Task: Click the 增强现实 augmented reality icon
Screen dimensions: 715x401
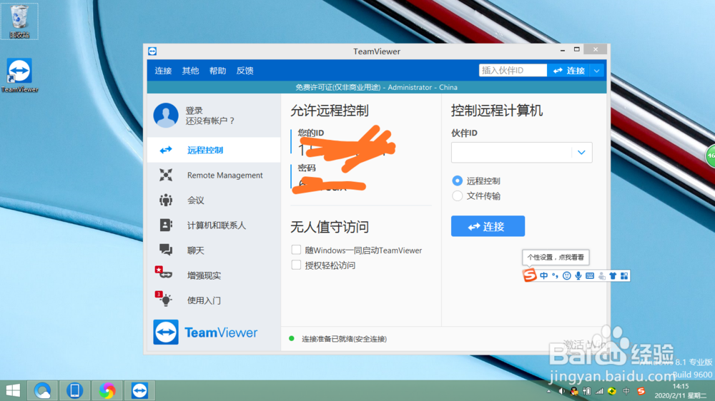Action: (163, 273)
